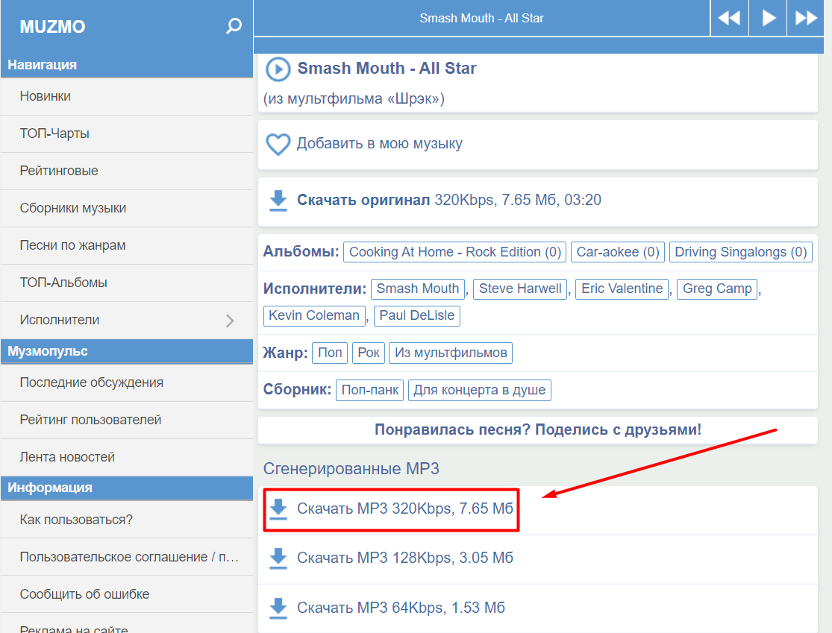This screenshot has width=832, height=633.
Task: Expand the Исполнители sidebar chevron
Action: (x=230, y=321)
